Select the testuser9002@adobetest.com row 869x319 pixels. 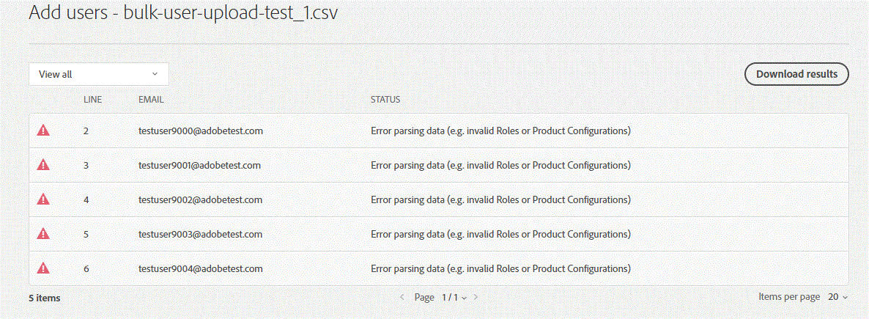point(438,199)
